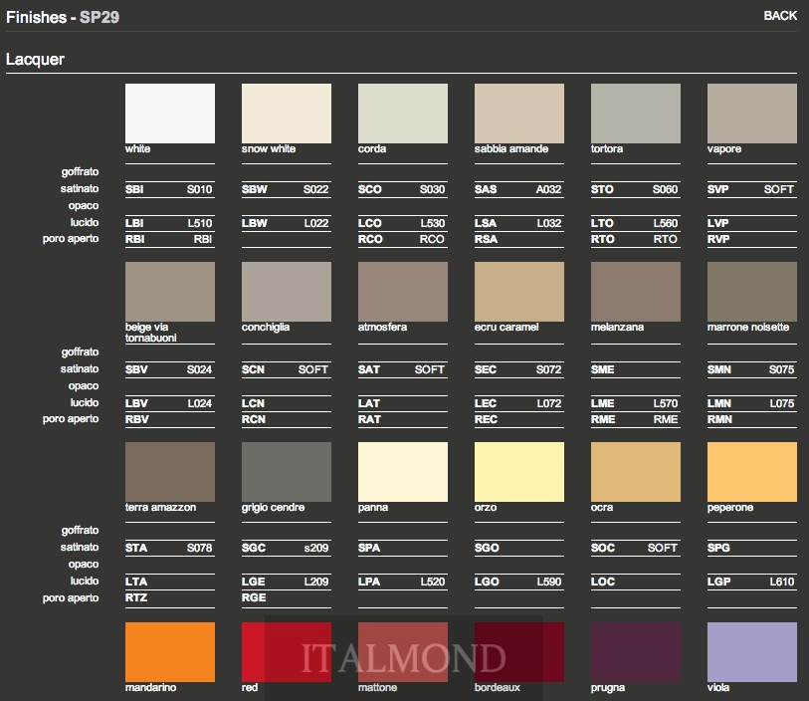Click the SCN code under conchiglia
The height and width of the screenshot is (701, 809).
253,369
